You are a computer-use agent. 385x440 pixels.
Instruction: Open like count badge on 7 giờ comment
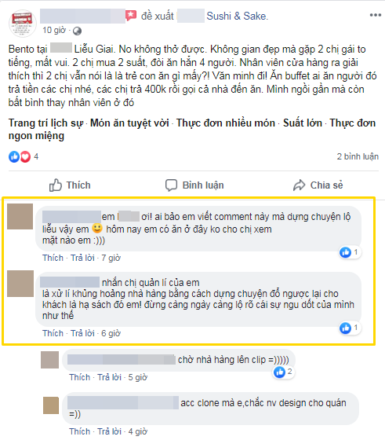[x=350, y=252]
